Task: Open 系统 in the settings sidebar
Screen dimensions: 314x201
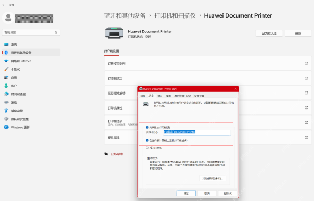Action: coord(31,44)
